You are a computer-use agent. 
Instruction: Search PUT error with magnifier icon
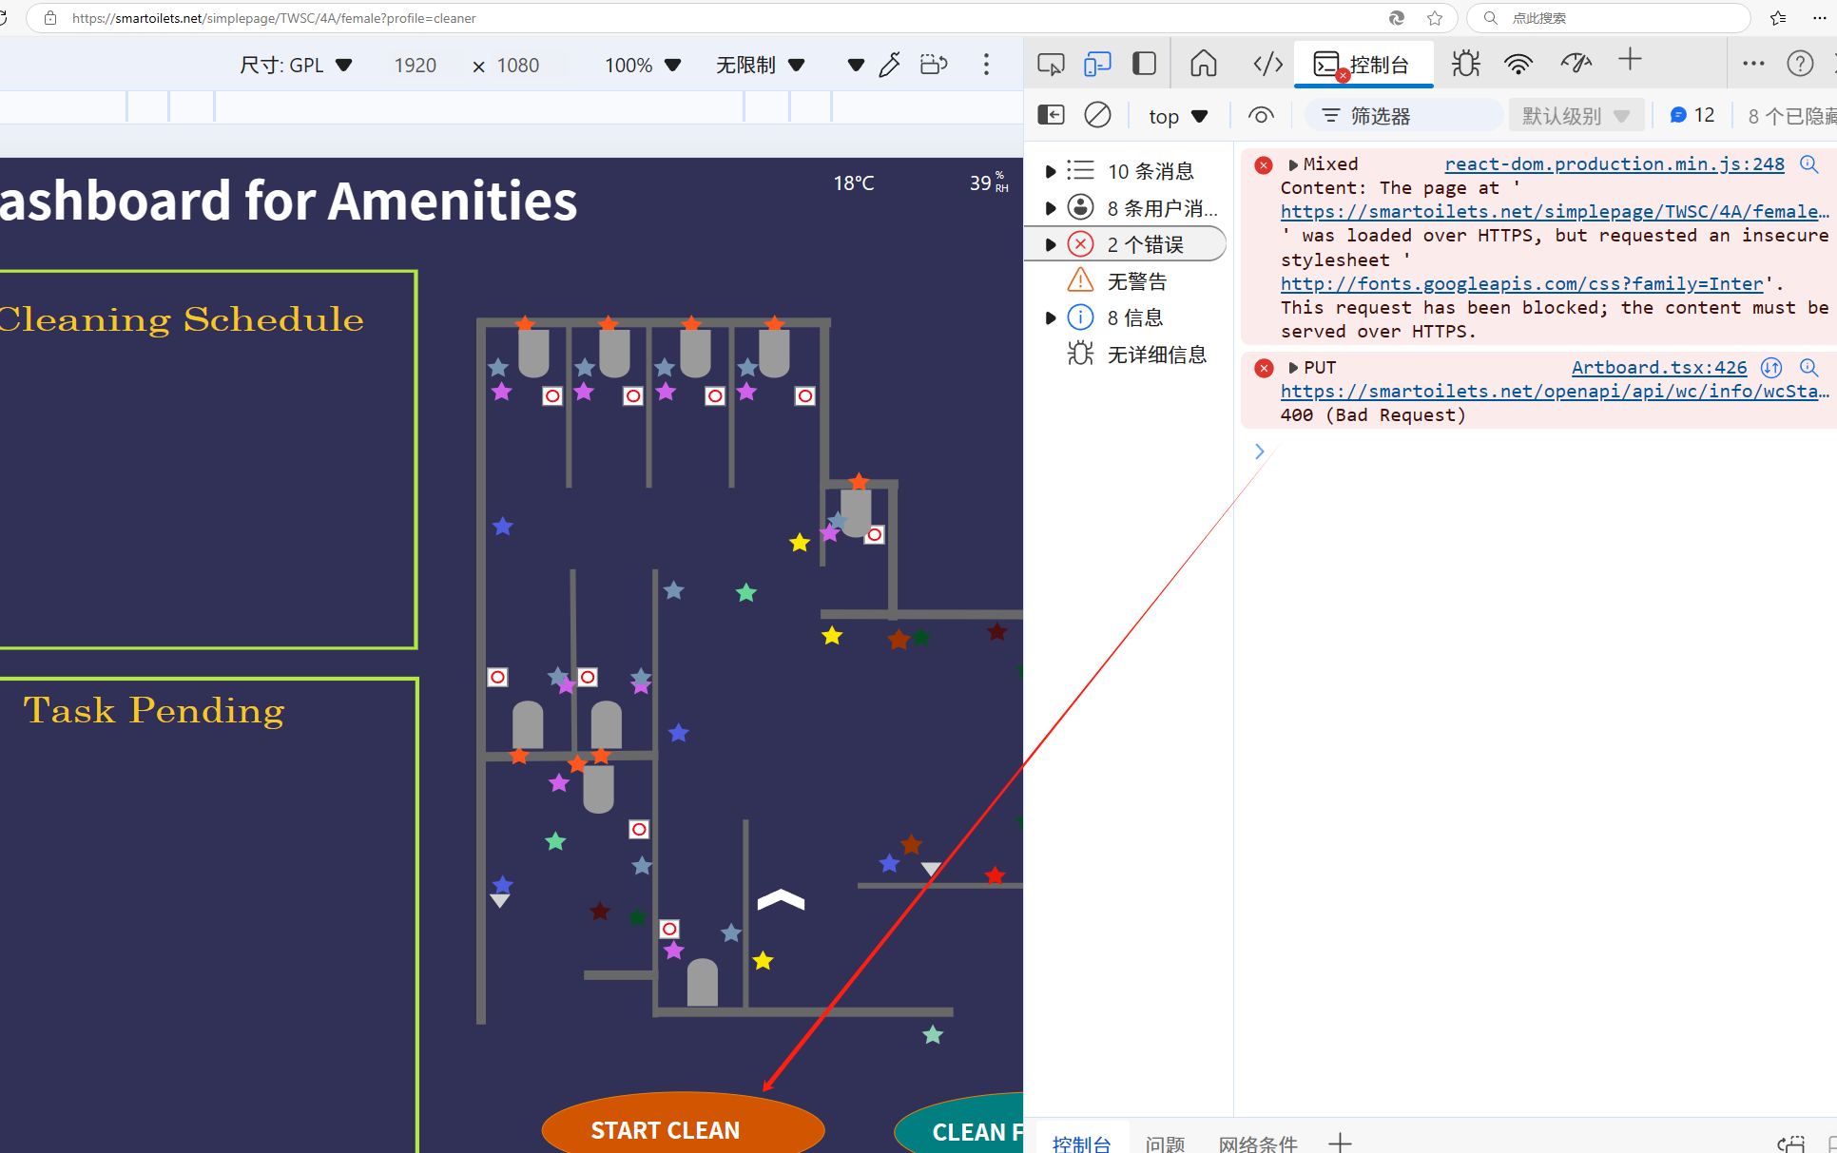tap(1808, 367)
